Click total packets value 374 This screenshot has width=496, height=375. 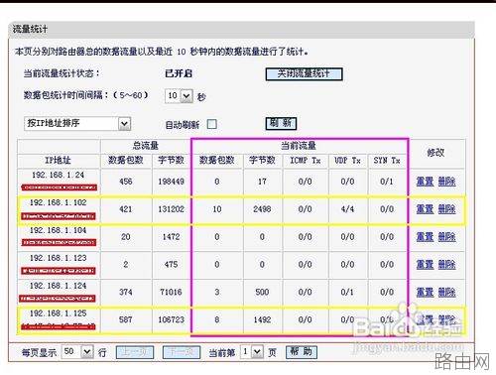(x=126, y=293)
